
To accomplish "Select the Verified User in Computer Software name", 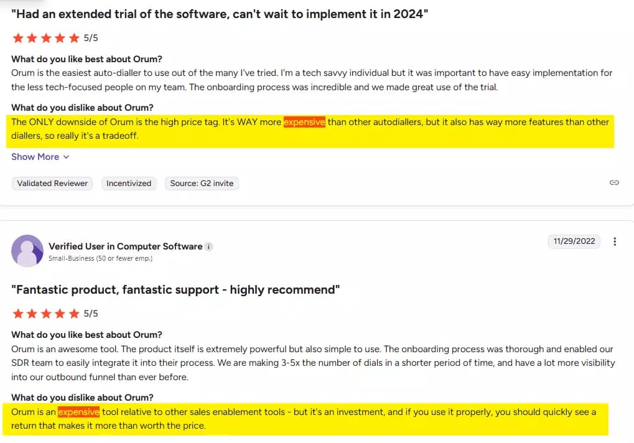I will pos(124,246).
